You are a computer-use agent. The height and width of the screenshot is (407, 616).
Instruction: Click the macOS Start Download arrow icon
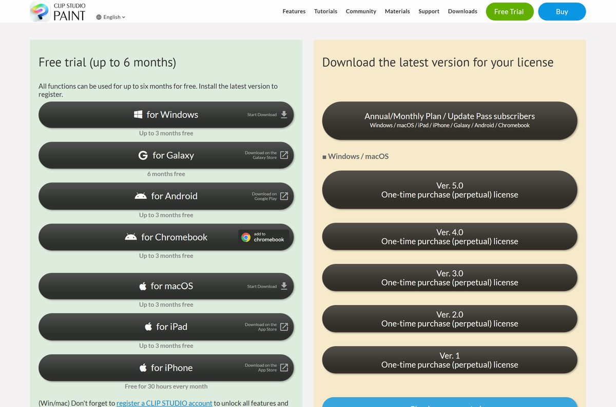(x=284, y=286)
